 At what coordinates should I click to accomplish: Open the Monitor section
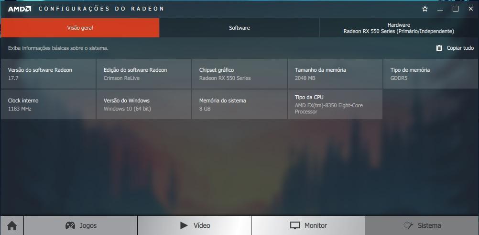pyautogui.click(x=308, y=225)
